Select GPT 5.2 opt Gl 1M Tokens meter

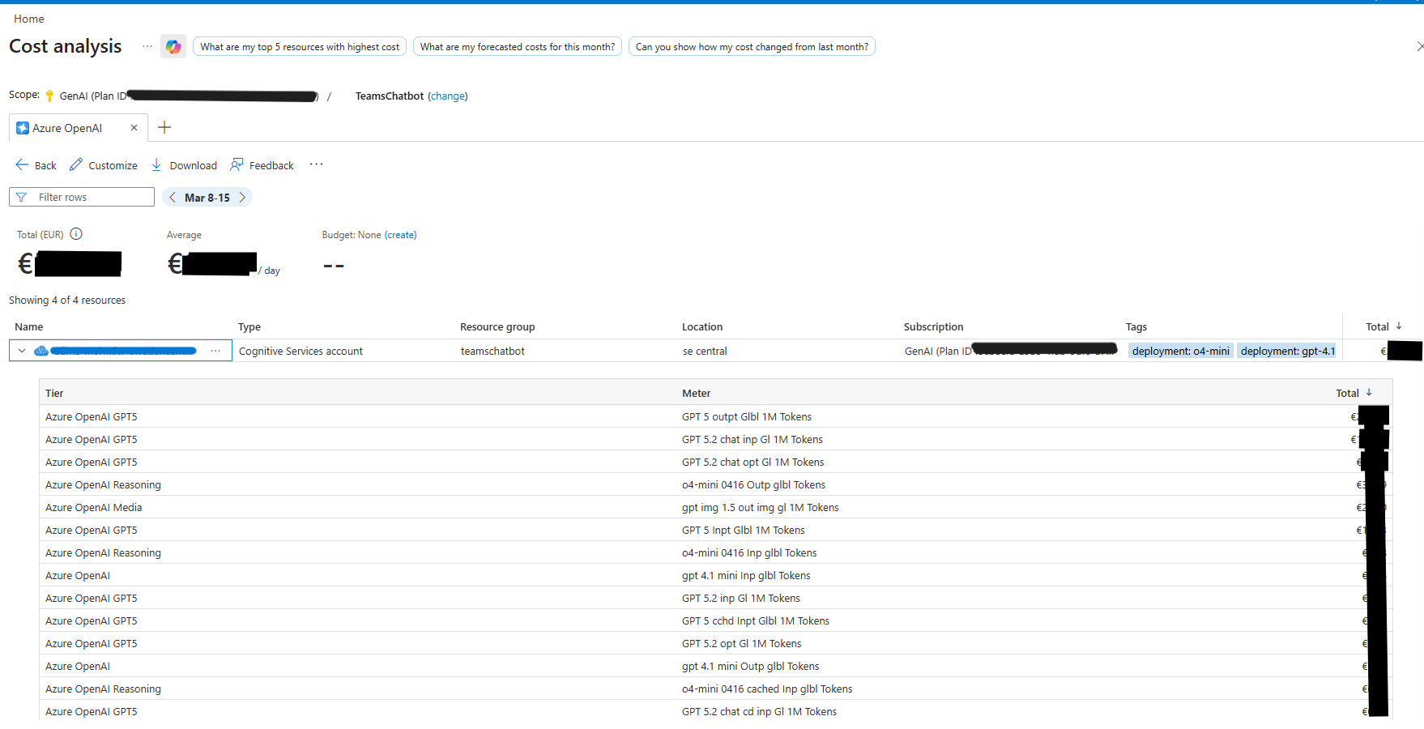pos(742,643)
